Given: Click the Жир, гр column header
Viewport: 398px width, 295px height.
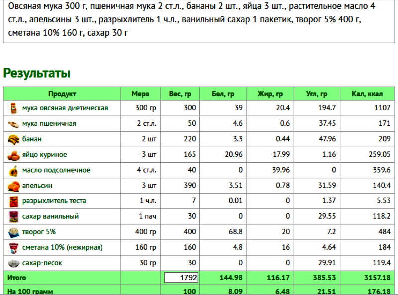Looking at the screenshot, I should (x=270, y=94).
